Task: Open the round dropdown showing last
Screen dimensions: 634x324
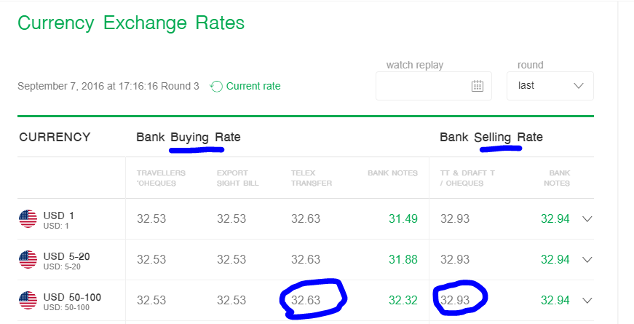Action: tap(550, 86)
